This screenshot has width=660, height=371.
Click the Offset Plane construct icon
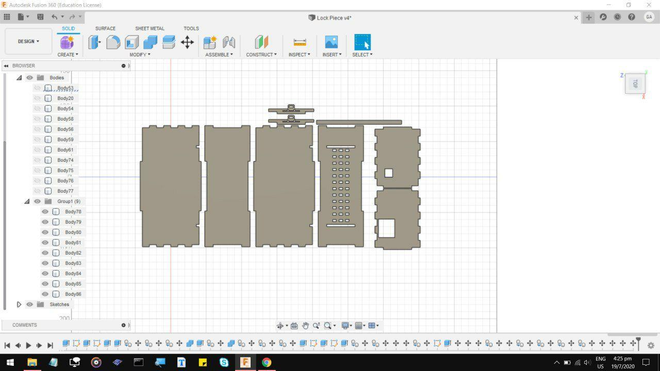coord(261,42)
